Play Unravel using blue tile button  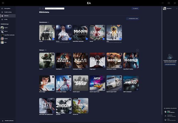[104, 39]
